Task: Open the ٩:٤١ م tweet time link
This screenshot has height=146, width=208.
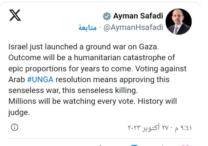Action: click(x=183, y=128)
